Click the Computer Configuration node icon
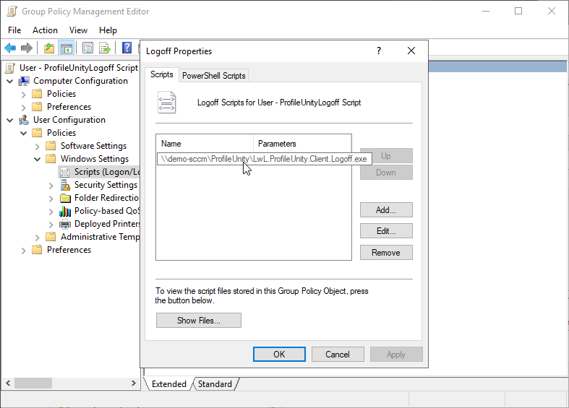The width and height of the screenshot is (569, 408). 24,81
